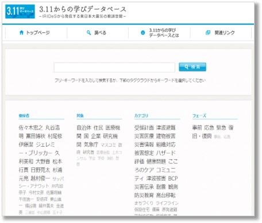This screenshot has height=223, width=262.
Task: Filter by phase tag 応急
Action: pos(209,128)
